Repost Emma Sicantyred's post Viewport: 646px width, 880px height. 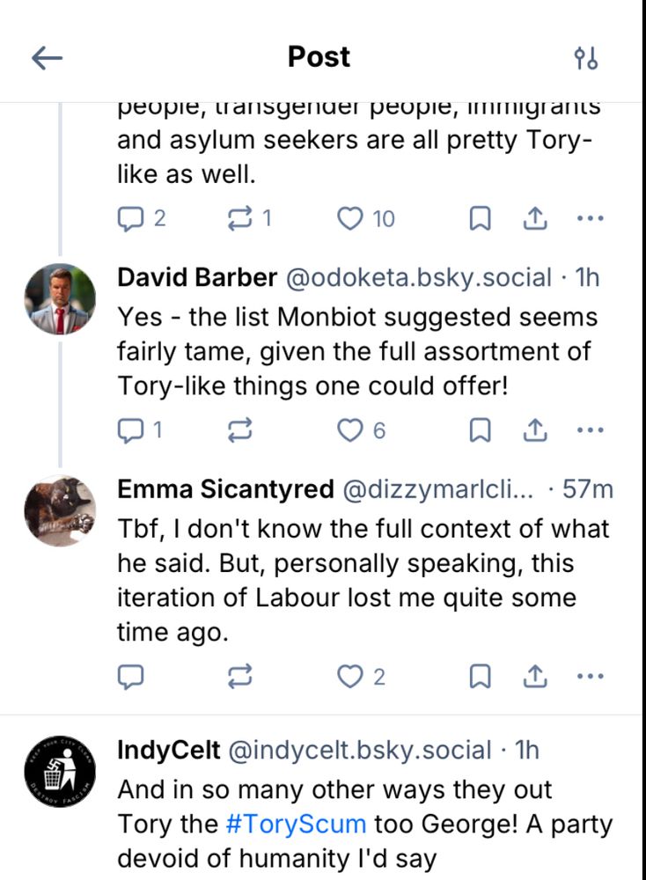[x=239, y=676]
